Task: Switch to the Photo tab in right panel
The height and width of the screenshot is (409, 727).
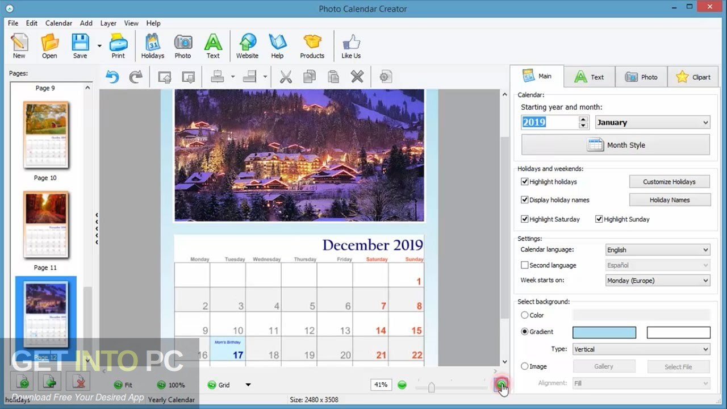Action: [x=641, y=77]
